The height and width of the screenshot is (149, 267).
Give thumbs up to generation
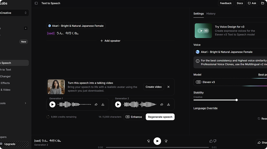tap(211, 141)
